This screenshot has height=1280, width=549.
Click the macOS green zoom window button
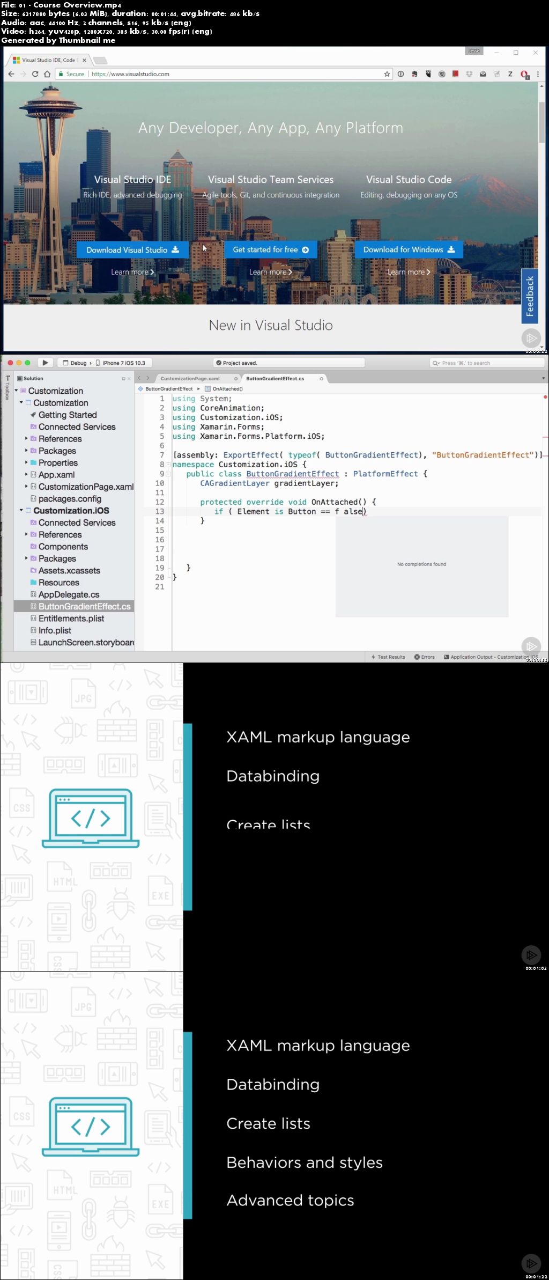(27, 363)
